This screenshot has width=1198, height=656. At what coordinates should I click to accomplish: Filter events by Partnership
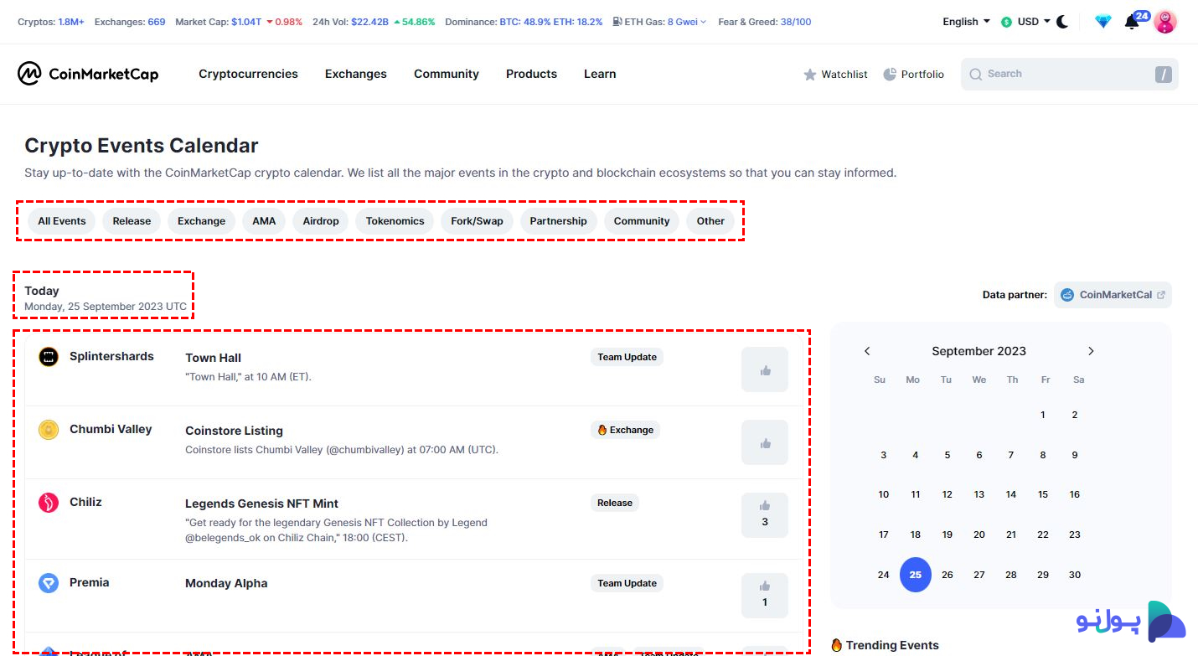558,221
